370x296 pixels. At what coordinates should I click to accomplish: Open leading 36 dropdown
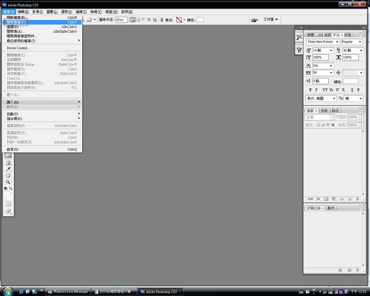361,51
